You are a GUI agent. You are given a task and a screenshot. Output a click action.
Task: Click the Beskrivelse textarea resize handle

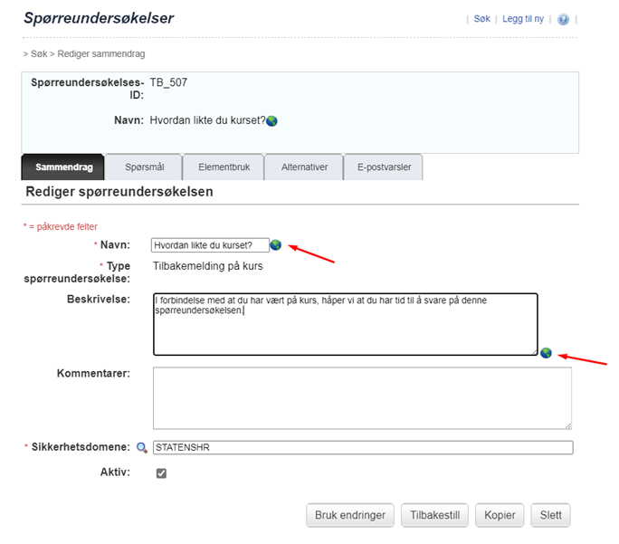[x=534, y=352]
